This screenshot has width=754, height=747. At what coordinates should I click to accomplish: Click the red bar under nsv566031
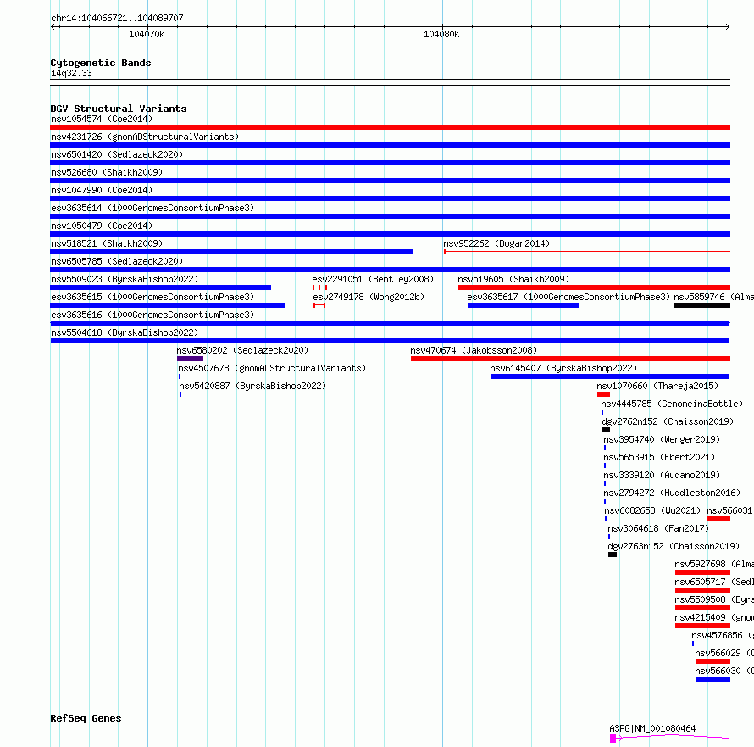coord(719,519)
